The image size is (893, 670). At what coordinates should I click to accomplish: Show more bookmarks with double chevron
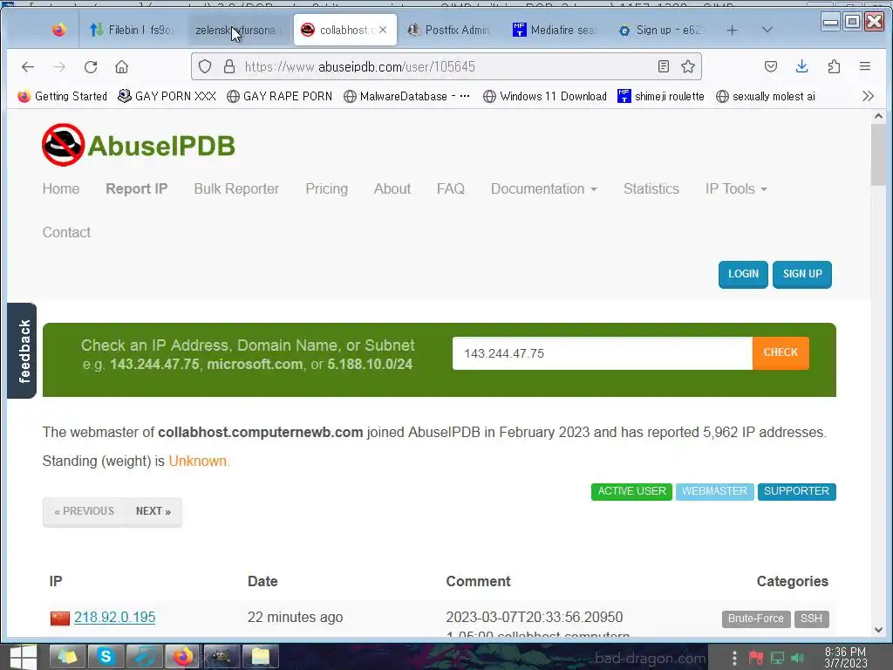point(868,96)
